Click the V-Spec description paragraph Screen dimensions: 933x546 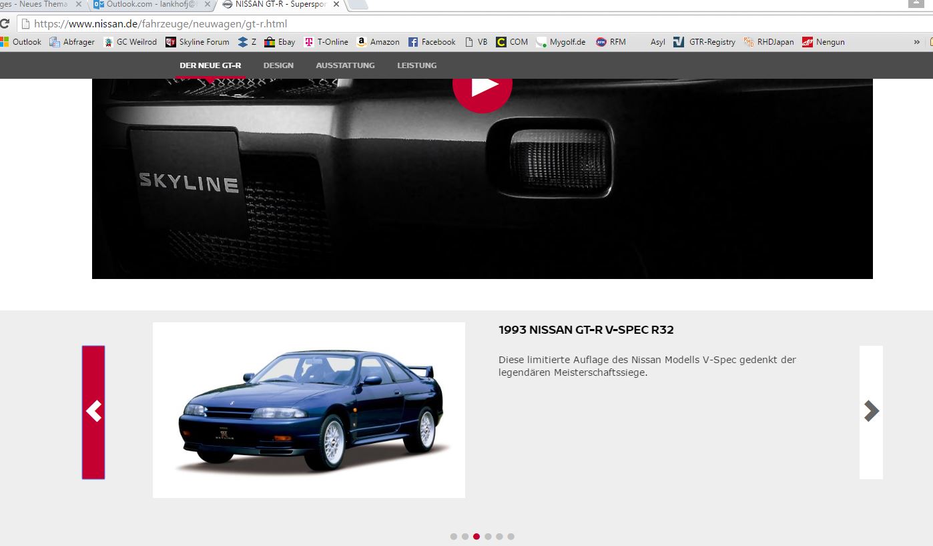tap(647, 366)
